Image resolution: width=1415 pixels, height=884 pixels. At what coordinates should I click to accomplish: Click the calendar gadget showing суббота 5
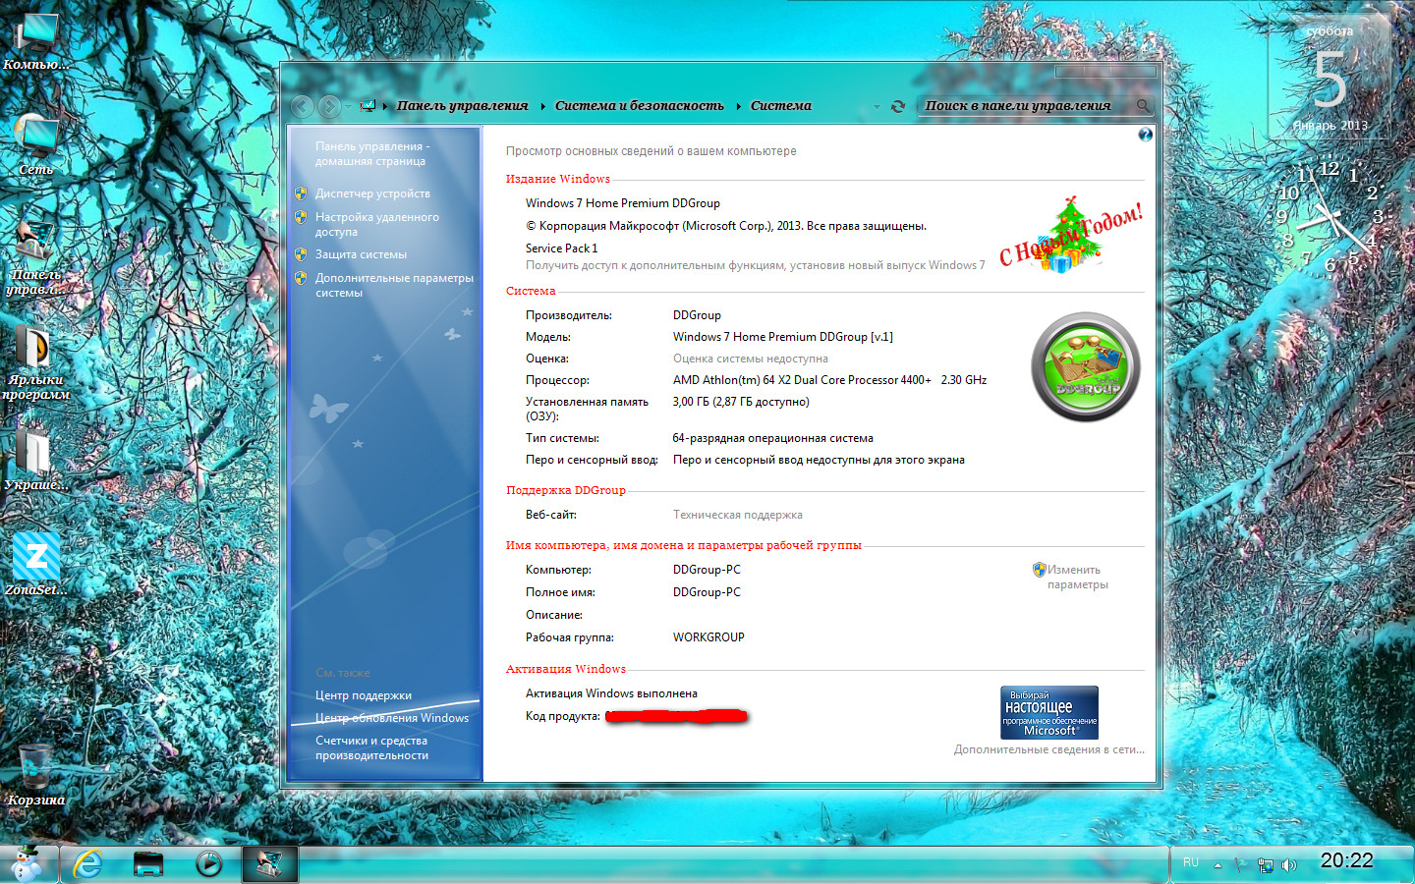(1330, 79)
